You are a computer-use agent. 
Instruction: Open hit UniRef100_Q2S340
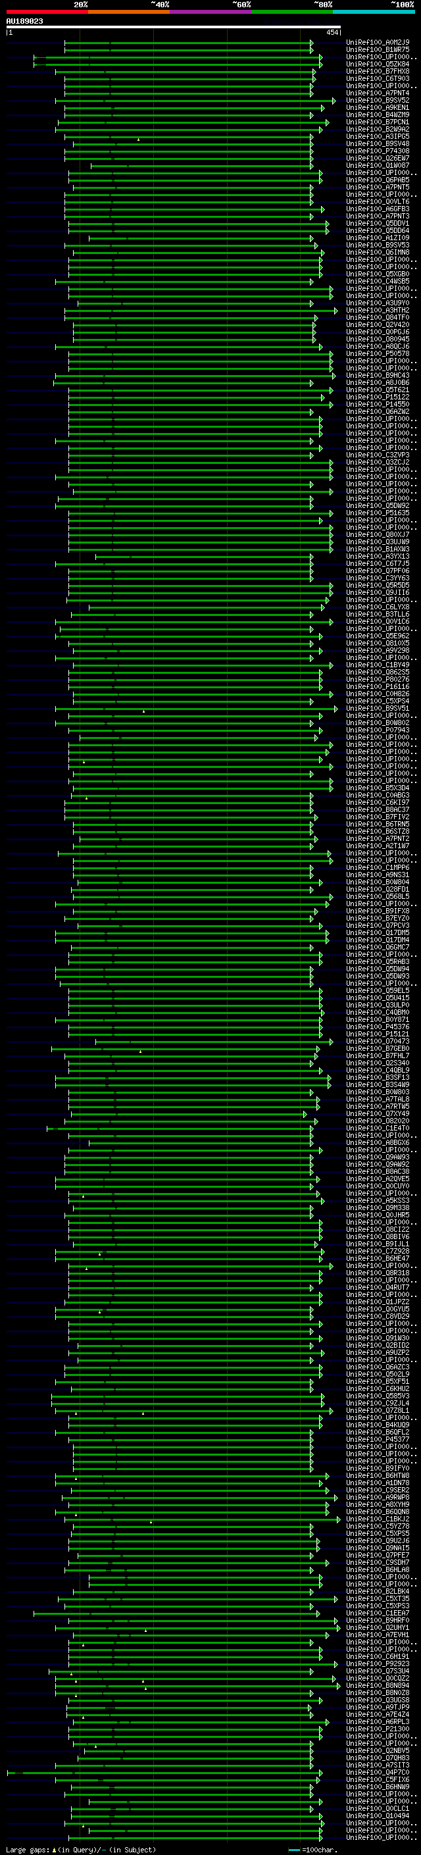(x=378, y=1063)
